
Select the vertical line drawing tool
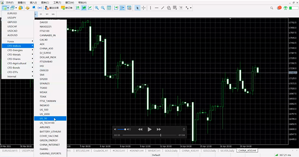(x=150, y=8)
